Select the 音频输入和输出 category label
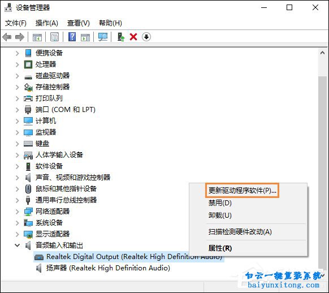329x293 pixels. (59, 245)
